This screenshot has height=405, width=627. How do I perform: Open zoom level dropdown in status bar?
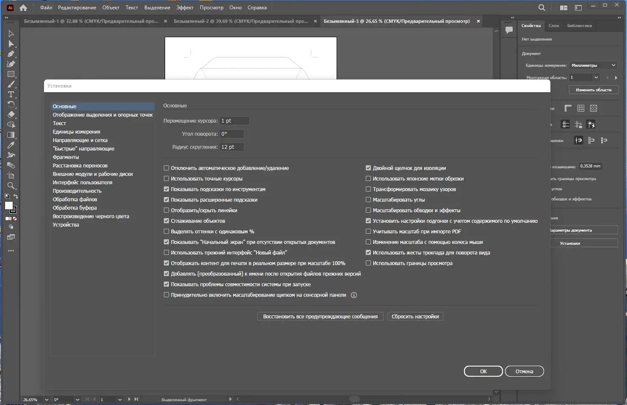point(47,400)
